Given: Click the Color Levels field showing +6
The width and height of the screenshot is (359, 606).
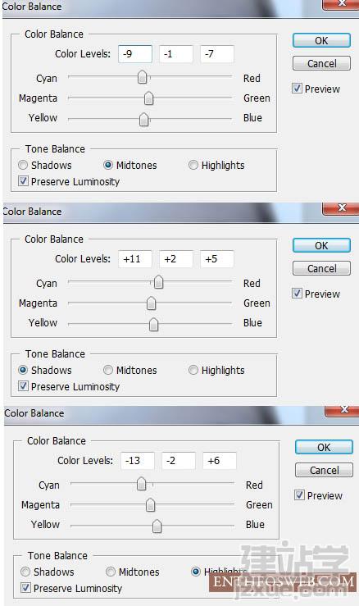Looking at the screenshot, I should 219,461.
